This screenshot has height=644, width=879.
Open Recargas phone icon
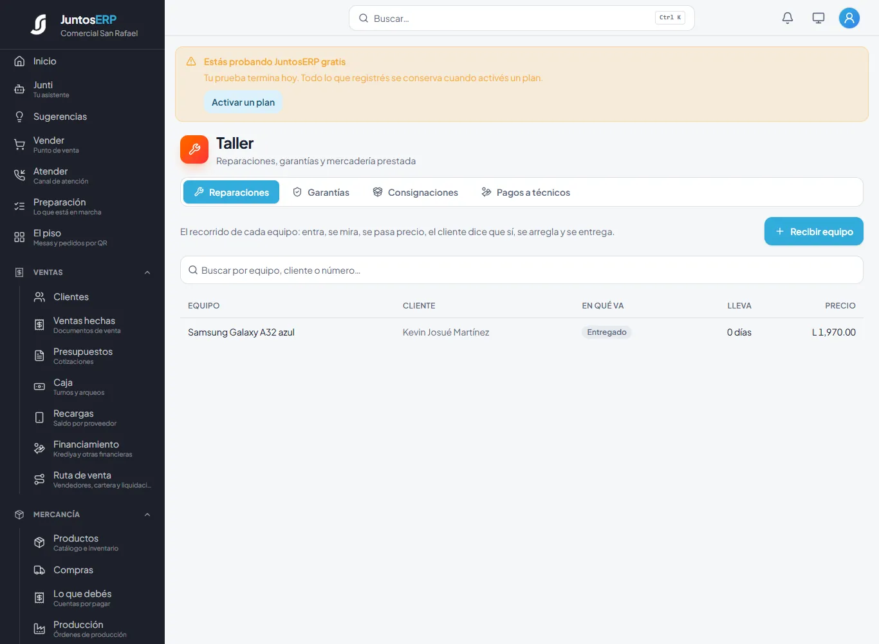click(x=39, y=417)
